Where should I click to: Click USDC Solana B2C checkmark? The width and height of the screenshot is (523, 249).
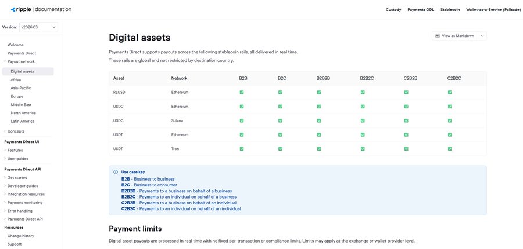(280, 120)
